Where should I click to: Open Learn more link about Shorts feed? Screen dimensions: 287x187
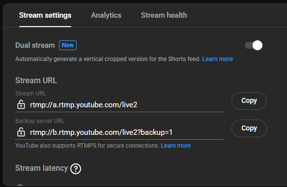coord(217,59)
